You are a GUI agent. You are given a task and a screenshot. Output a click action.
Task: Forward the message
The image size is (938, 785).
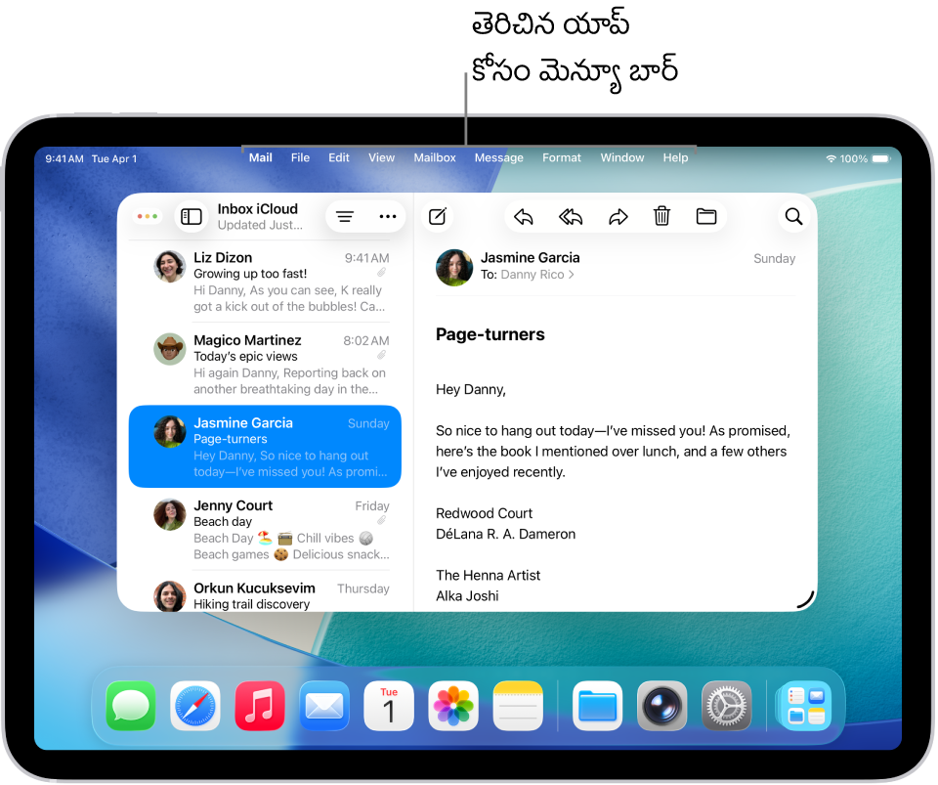click(x=618, y=217)
